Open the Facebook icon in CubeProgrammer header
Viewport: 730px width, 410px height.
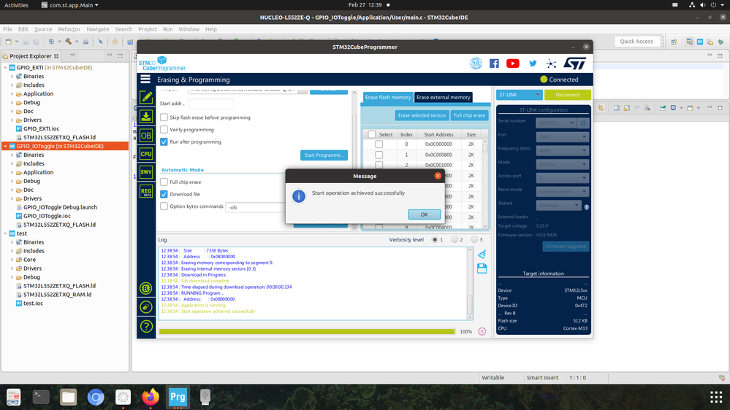494,63
